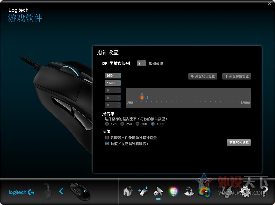The height and width of the screenshot is (205, 275).
Task: Click the down arrow on the 950 DPI field
Action: [x=119, y=77]
